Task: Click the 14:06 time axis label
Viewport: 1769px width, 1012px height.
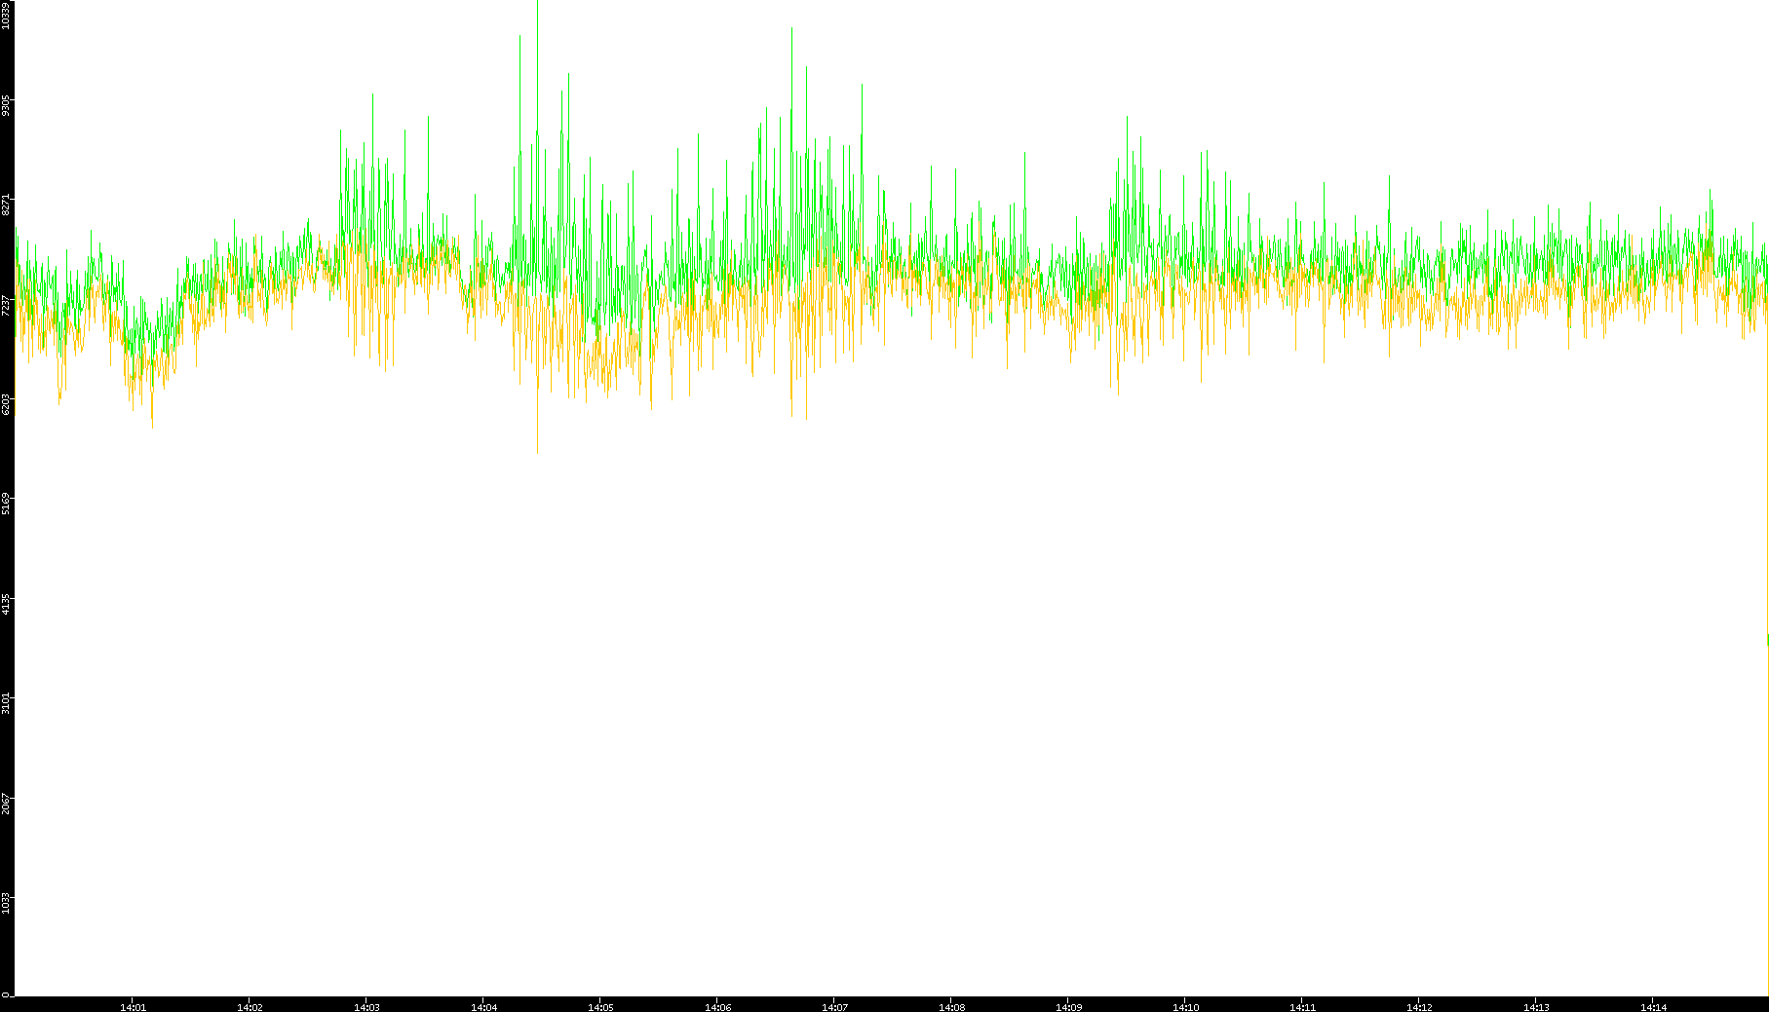Action: click(717, 1007)
